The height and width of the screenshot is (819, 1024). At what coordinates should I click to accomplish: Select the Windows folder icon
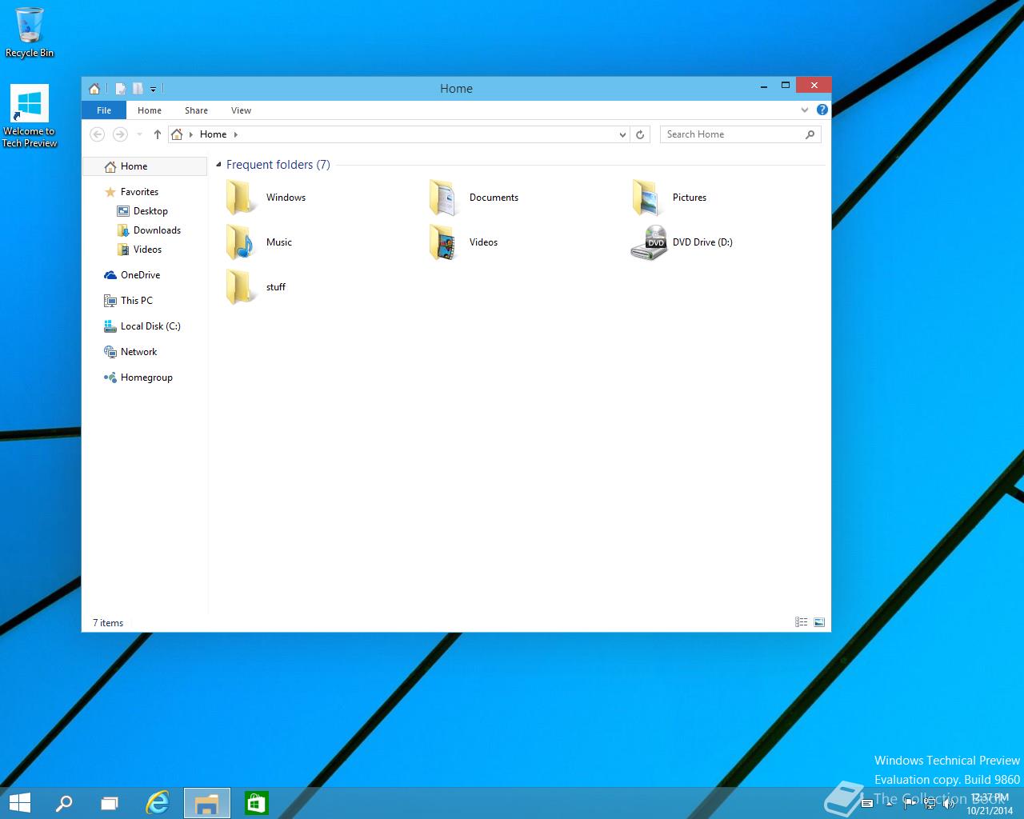click(241, 198)
